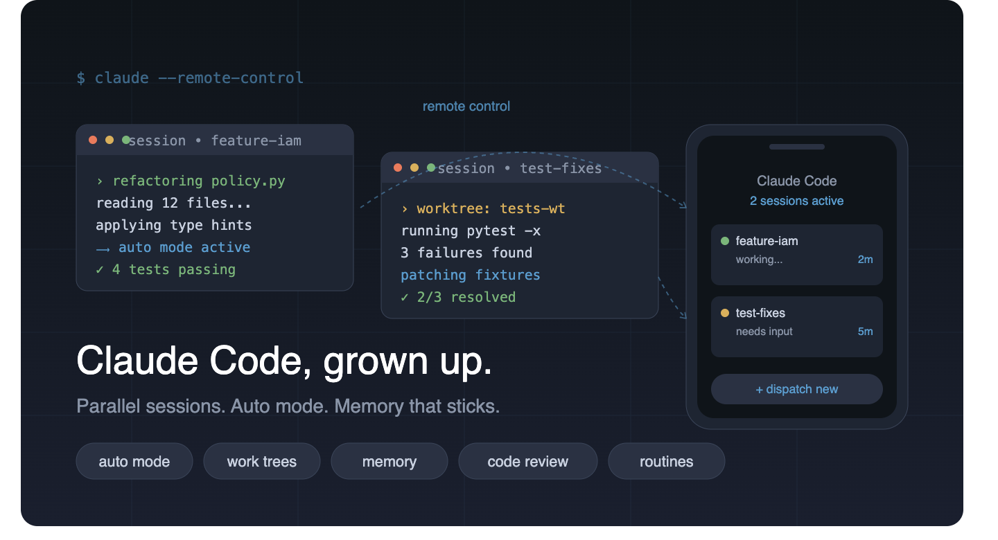998x540 pixels.
Task: Click the "applying type hints" line
Action: coord(174,225)
